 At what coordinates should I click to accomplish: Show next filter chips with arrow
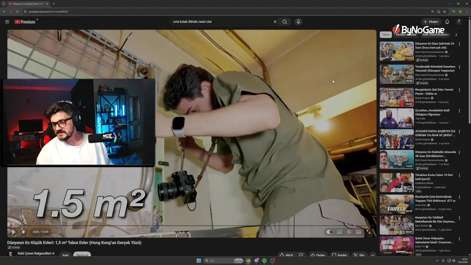[456, 35]
